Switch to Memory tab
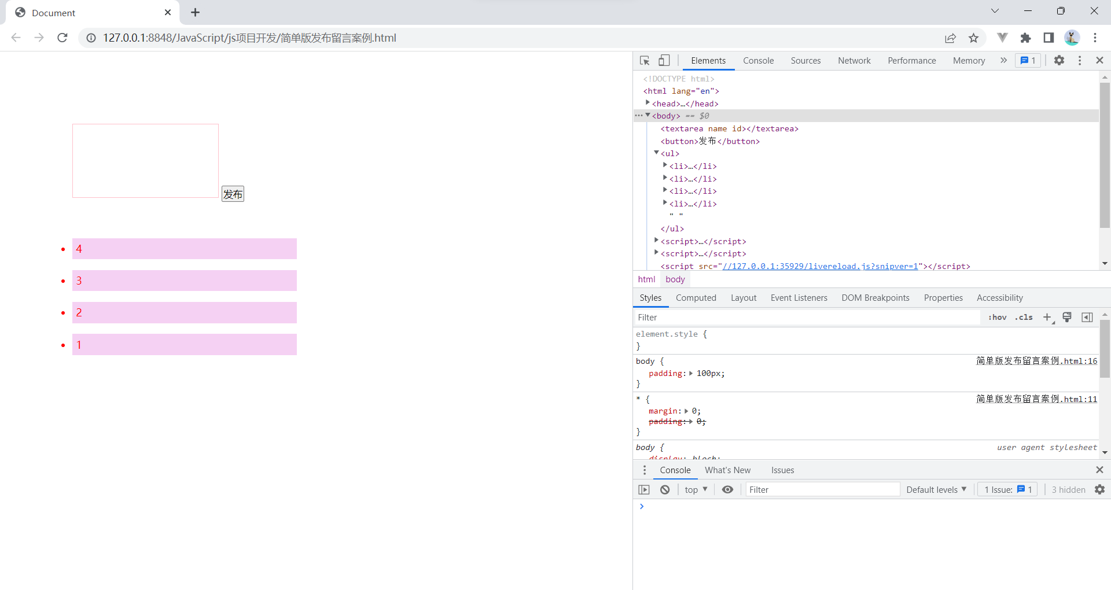Viewport: 1111px width, 590px height. point(969,61)
